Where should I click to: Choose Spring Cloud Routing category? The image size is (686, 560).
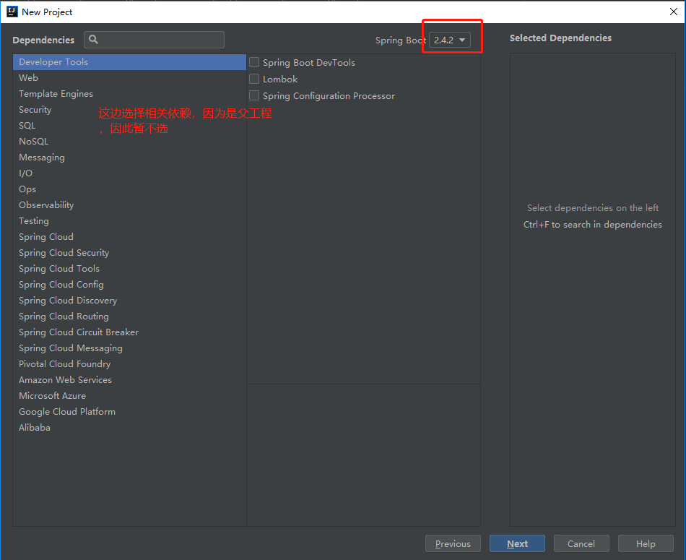click(129, 316)
